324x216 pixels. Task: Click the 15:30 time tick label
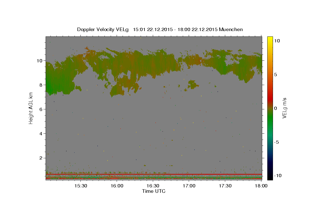pos(81,186)
